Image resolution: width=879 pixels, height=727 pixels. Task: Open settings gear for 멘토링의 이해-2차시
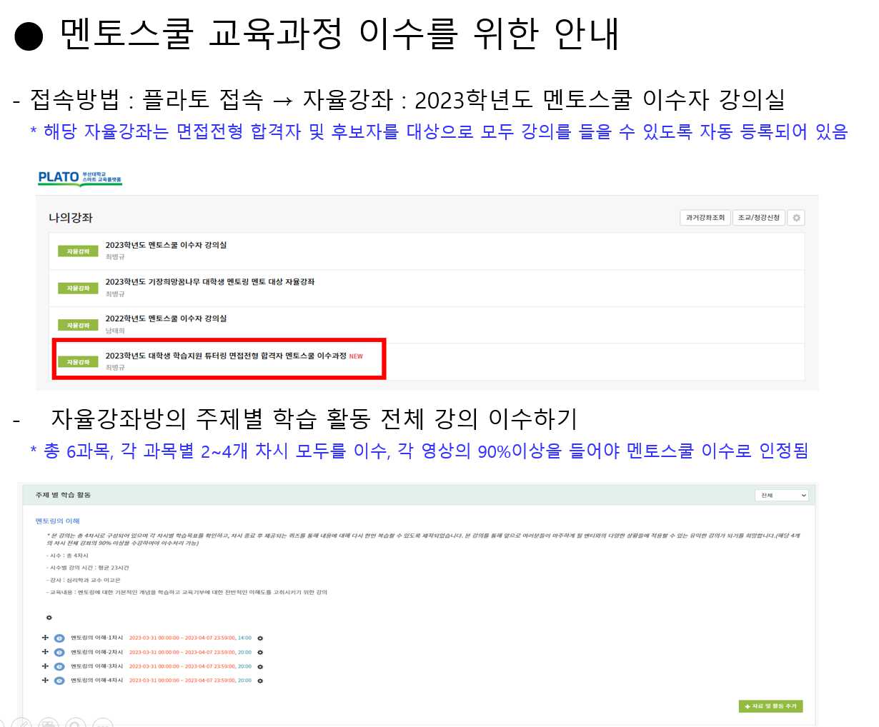click(x=260, y=653)
